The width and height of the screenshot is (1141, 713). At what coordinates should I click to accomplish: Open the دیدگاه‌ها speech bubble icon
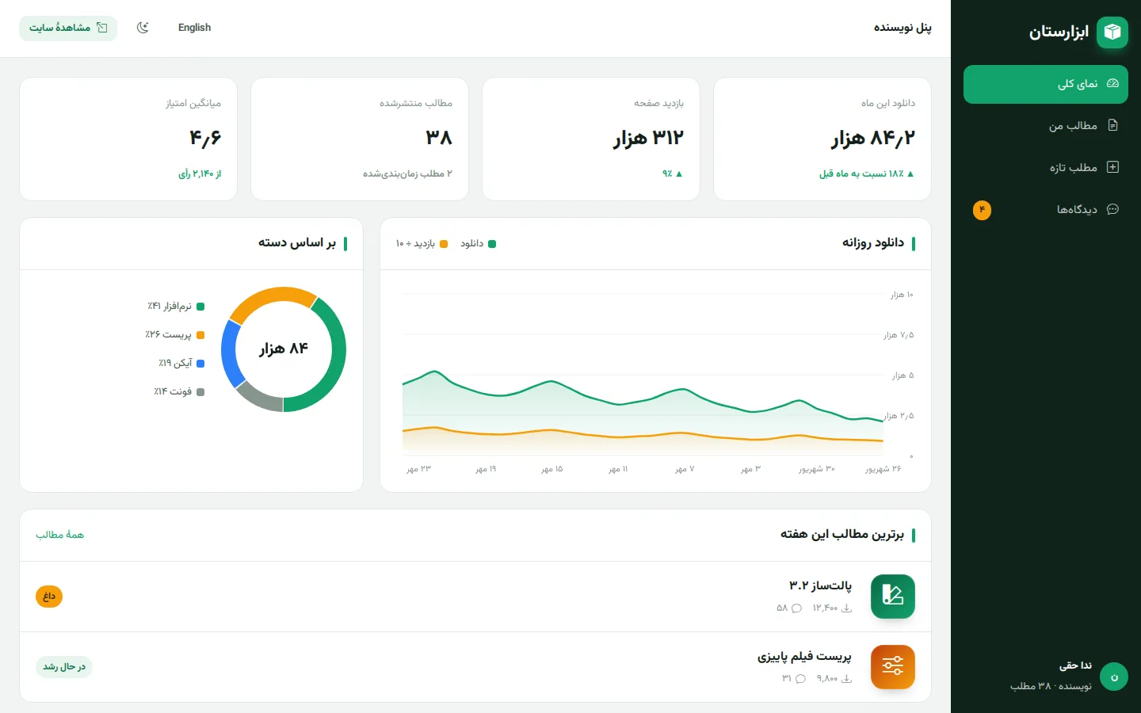[x=1112, y=209]
